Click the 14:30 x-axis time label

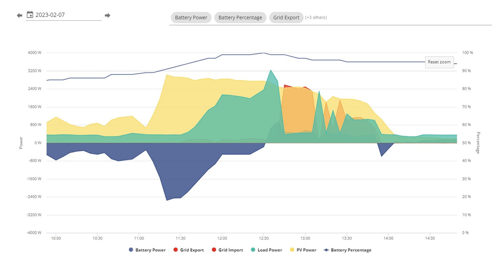point(430,238)
